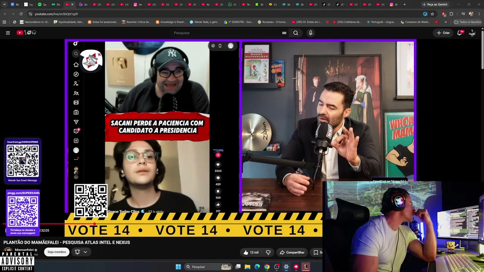Open the Mamãefalei channel name link
Image resolution: width=484 pixels, height=272 pixels.
25,250
